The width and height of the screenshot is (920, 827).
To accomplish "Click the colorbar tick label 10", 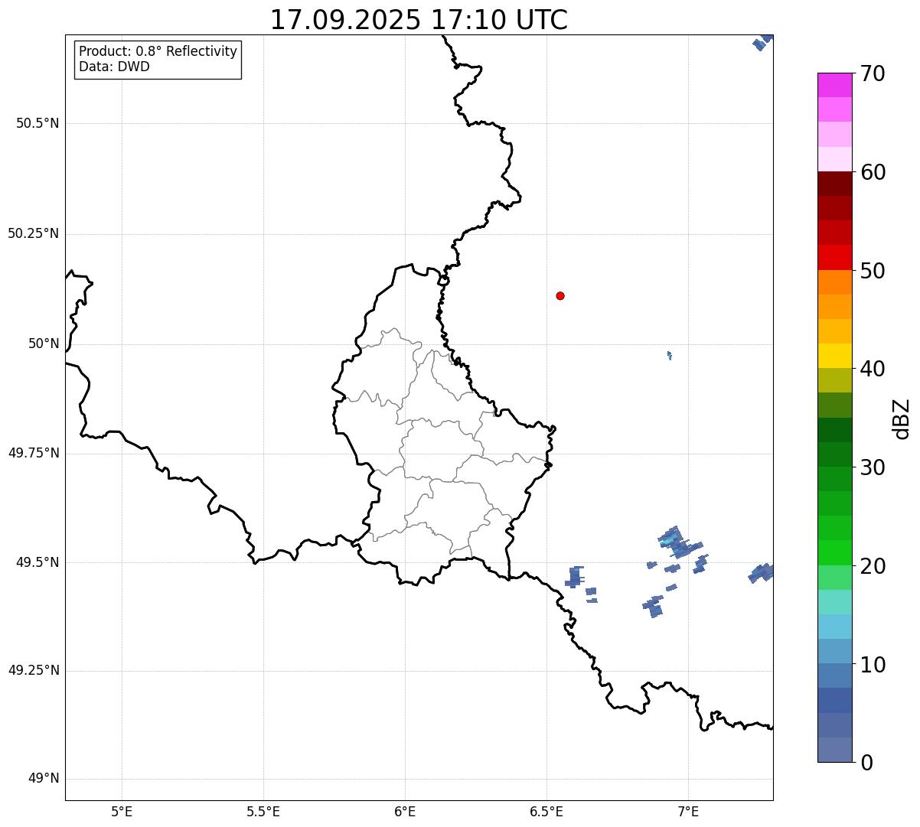I will point(873,665).
